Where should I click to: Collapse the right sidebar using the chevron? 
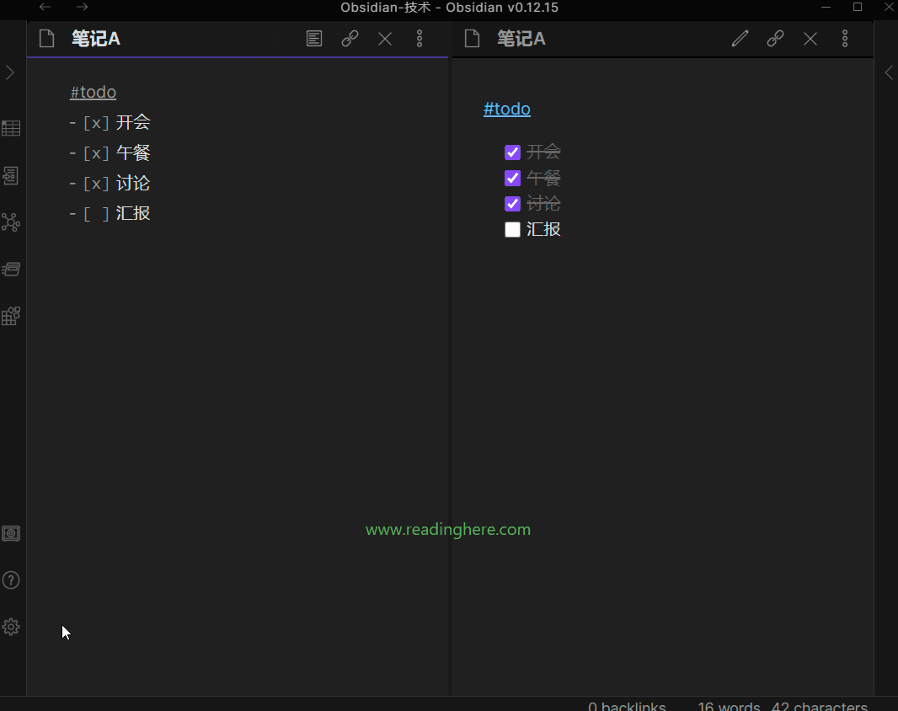point(889,72)
